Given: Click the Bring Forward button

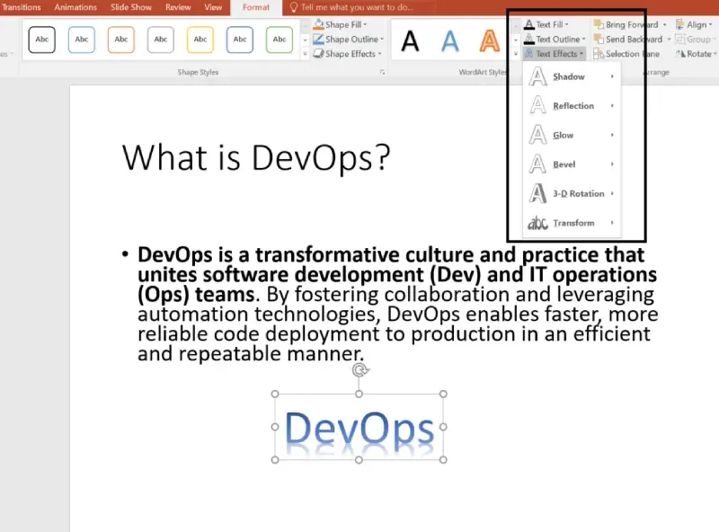Looking at the screenshot, I should pyautogui.click(x=626, y=25).
